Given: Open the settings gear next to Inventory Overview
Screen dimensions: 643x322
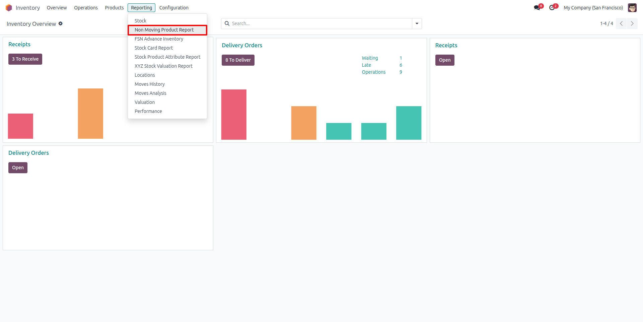Looking at the screenshot, I should coord(61,23).
